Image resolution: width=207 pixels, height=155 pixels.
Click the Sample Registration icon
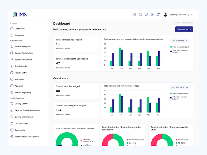(x=12, y=53)
